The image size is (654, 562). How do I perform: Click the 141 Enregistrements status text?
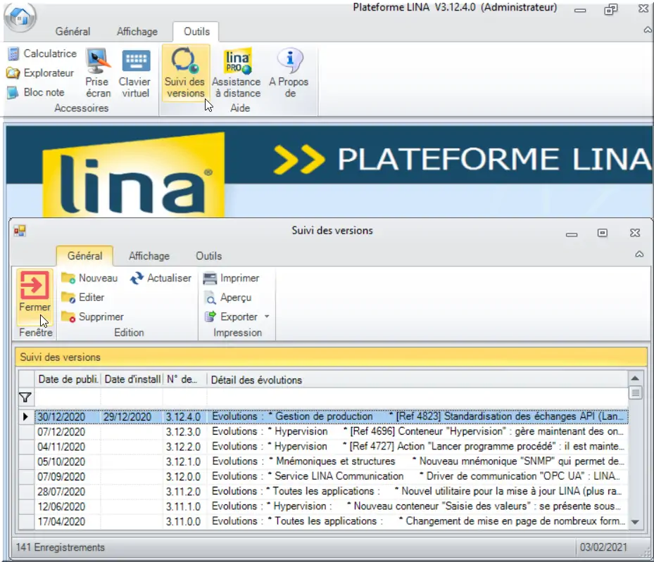tap(61, 547)
